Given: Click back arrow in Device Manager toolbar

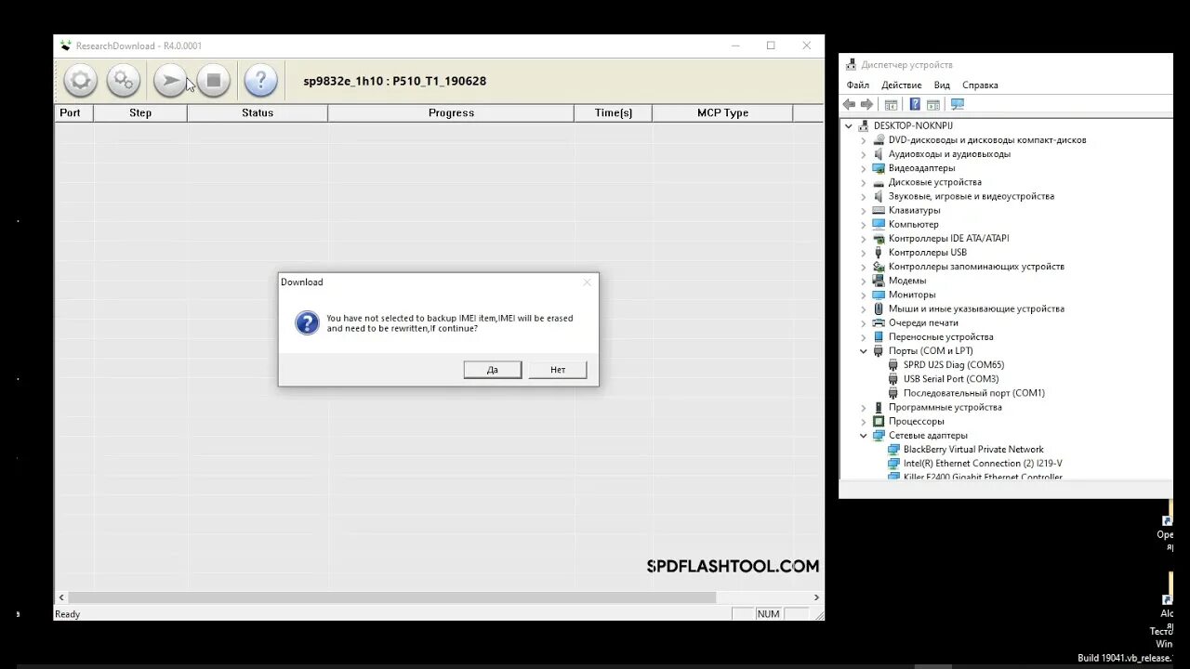Looking at the screenshot, I should (x=849, y=104).
